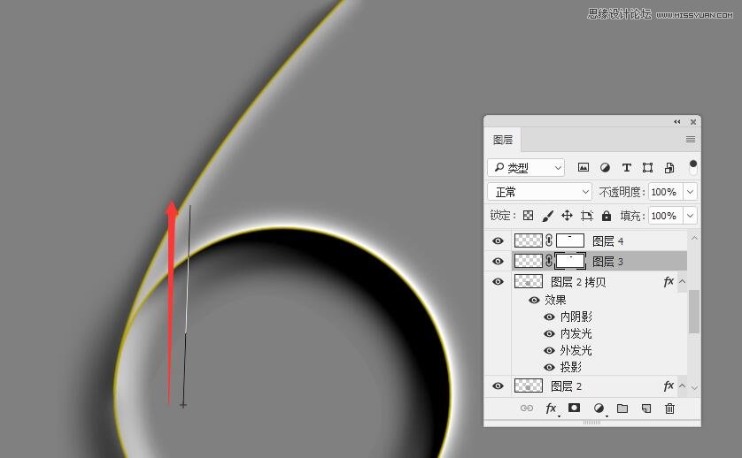
Task: Toggle visibility of 图层 2
Action: (x=498, y=386)
